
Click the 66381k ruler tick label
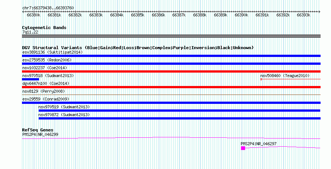click(54, 15)
